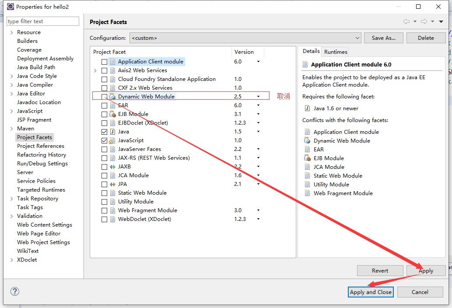Click the Web Fragment Module facet icon

point(113,210)
